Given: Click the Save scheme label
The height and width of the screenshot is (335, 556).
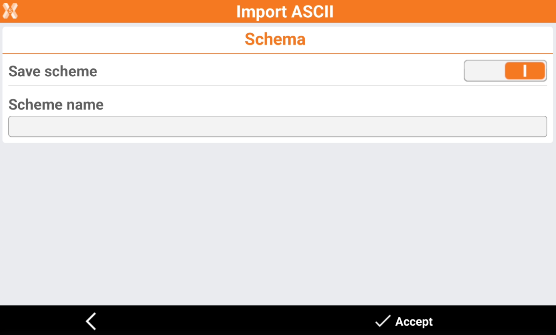Looking at the screenshot, I should coord(53,71).
